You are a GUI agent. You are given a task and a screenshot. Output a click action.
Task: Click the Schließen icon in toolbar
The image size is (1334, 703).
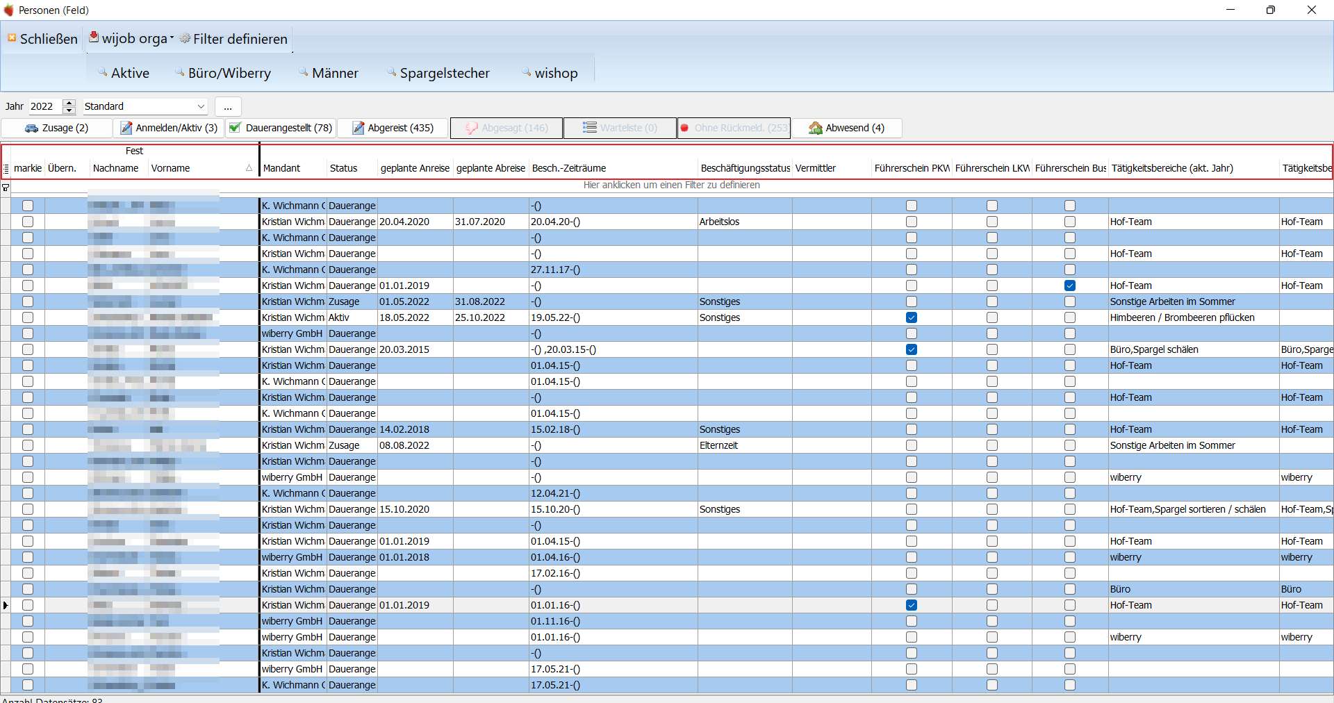click(12, 38)
